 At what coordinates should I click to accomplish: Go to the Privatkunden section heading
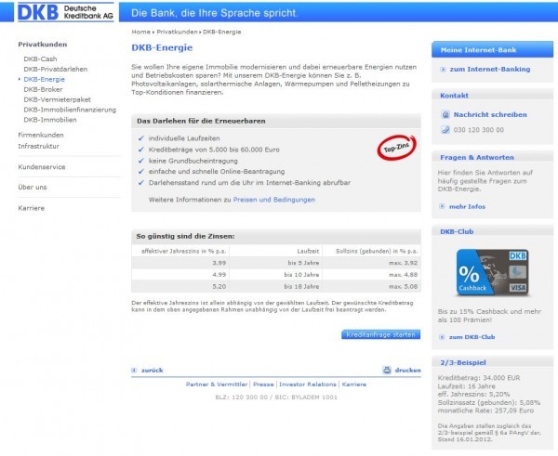tap(43, 45)
